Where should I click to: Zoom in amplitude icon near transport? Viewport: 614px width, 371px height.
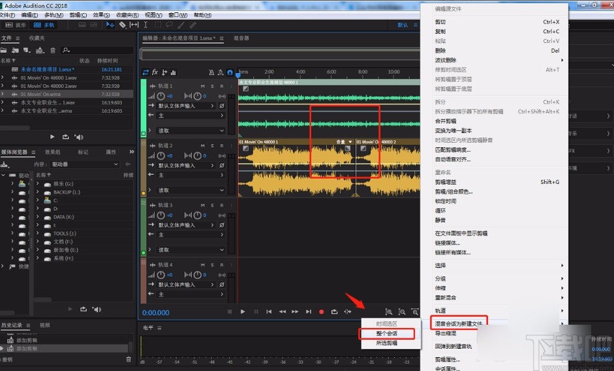(x=388, y=312)
